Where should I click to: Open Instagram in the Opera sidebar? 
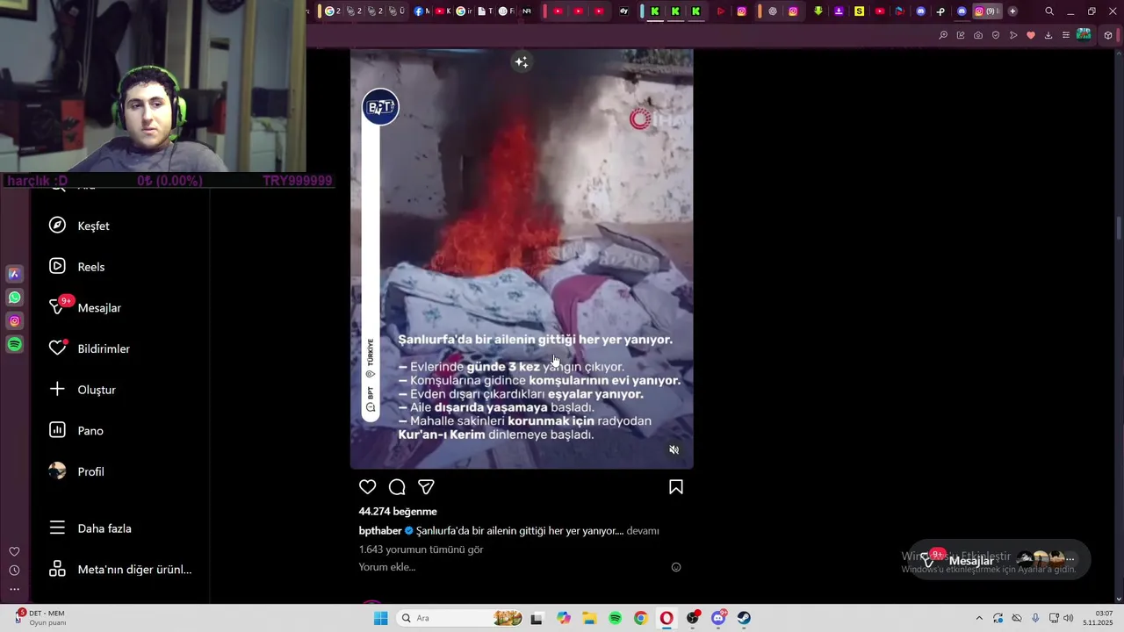click(x=14, y=321)
